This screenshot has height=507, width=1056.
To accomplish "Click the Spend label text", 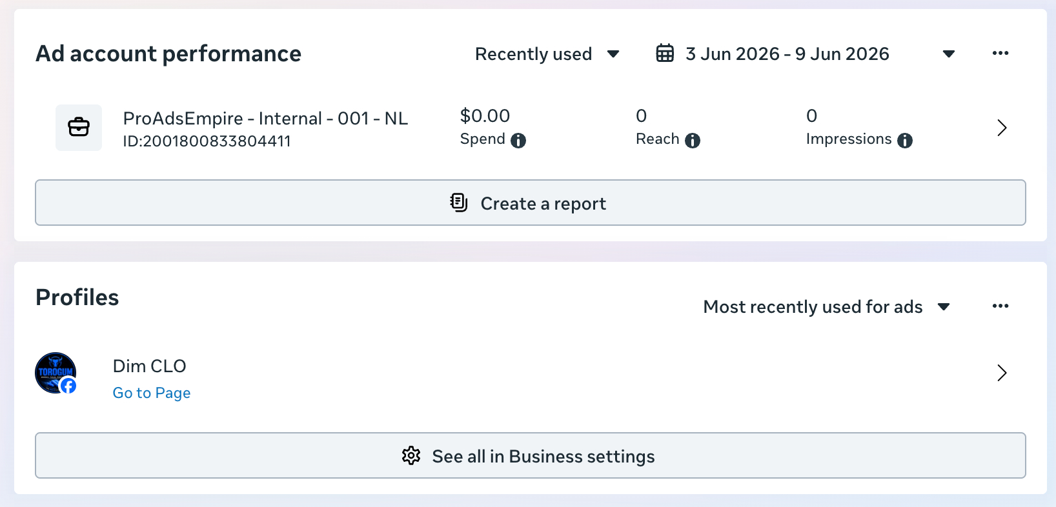I will tap(482, 139).
